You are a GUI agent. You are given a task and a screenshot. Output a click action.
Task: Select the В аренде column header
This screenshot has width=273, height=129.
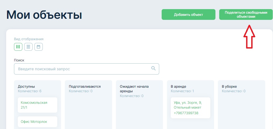[x=178, y=86]
